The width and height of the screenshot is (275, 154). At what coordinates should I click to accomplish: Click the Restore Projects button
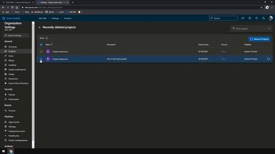pos(259,39)
